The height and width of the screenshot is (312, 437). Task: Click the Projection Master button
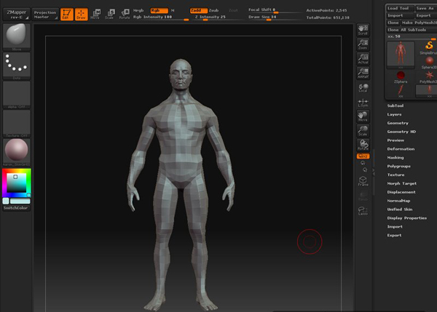coord(45,15)
